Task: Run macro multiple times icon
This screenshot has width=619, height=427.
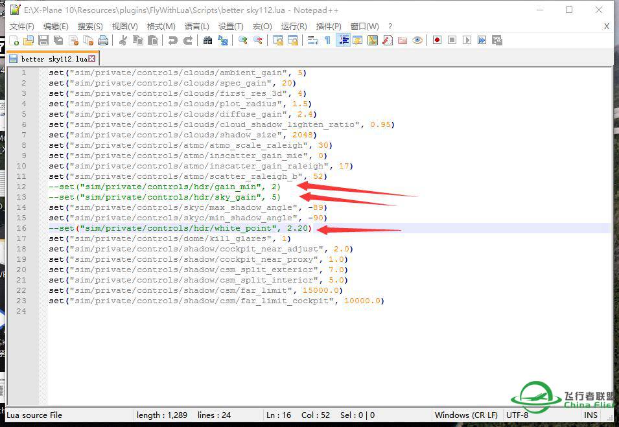Action: coord(482,40)
